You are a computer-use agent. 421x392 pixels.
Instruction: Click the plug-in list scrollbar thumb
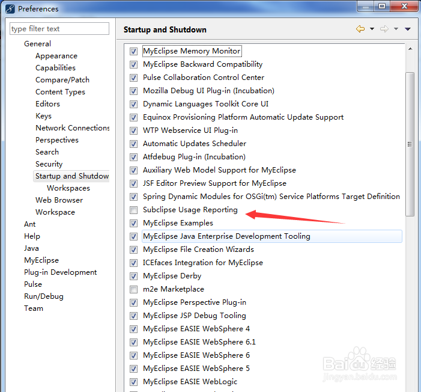[410, 144]
